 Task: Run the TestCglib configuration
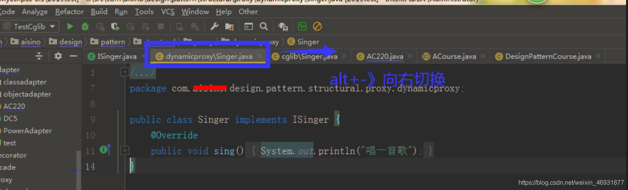point(70,26)
